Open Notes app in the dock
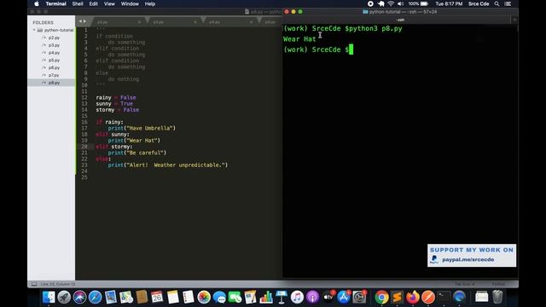 172,297
